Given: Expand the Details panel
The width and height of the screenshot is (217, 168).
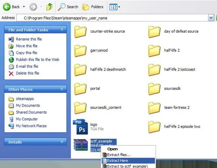Looking at the screenshot, I should pyautogui.click(x=62, y=142).
